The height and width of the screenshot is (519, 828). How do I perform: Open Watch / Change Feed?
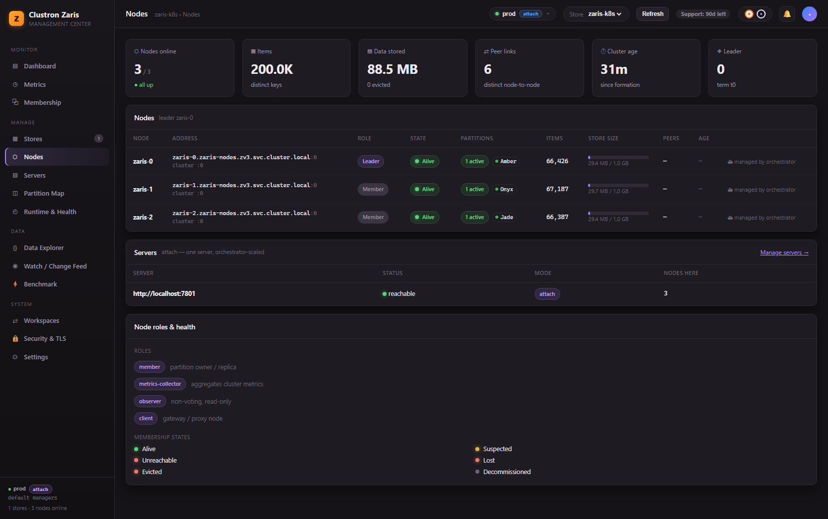57,266
